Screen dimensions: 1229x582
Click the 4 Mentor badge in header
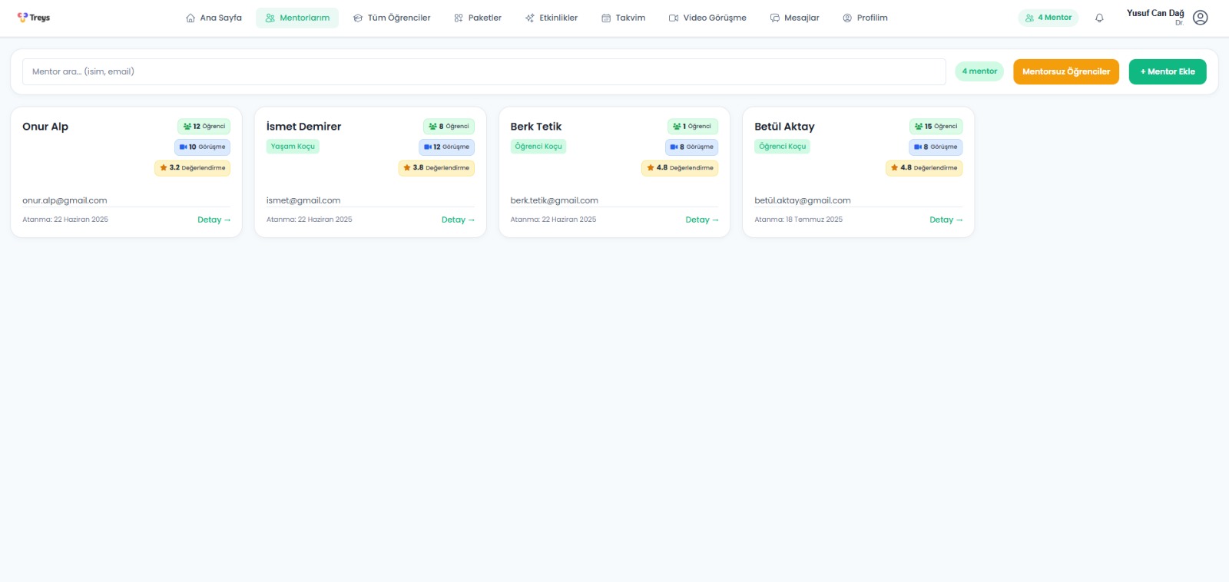click(1048, 18)
